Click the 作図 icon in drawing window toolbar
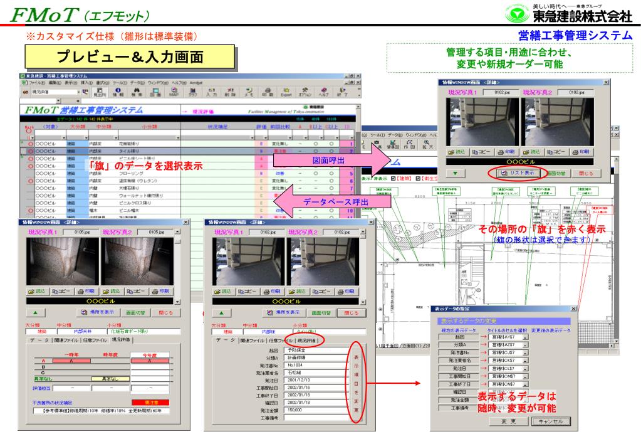The width and height of the screenshot is (641, 444). tap(409, 144)
